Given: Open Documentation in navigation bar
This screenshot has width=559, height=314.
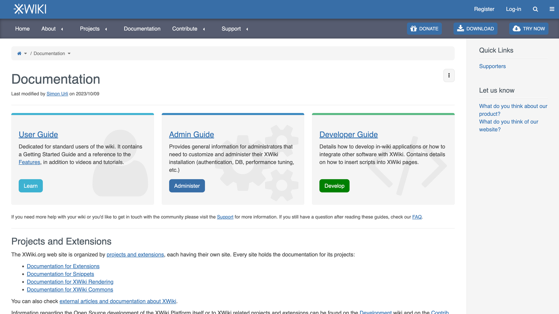Looking at the screenshot, I should coord(142,29).
